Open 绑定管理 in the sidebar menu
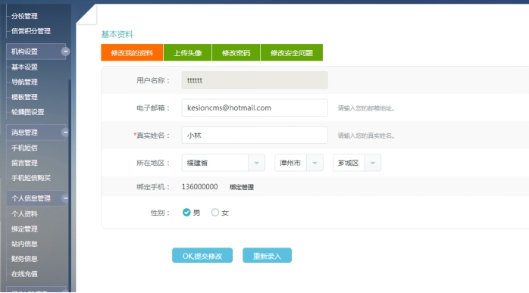The image size is (529, 293). tap(24, 229)
